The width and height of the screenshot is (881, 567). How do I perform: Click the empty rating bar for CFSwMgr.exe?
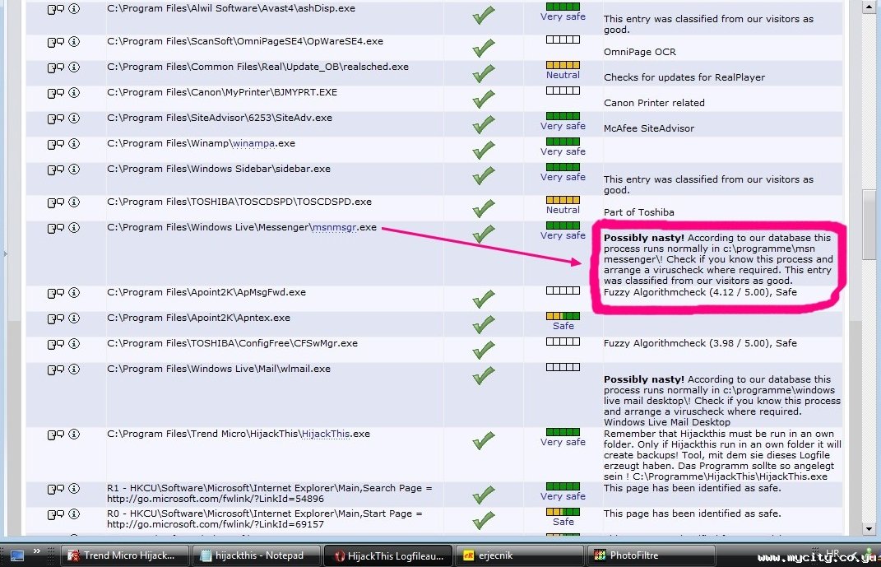click(x=563, y=342)
